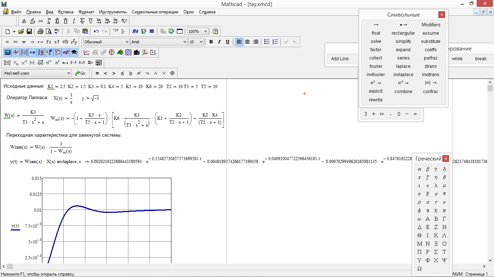Insert an X-Y plot from the Graph toolbar
494x277 pixels.
tap(87, 52)
